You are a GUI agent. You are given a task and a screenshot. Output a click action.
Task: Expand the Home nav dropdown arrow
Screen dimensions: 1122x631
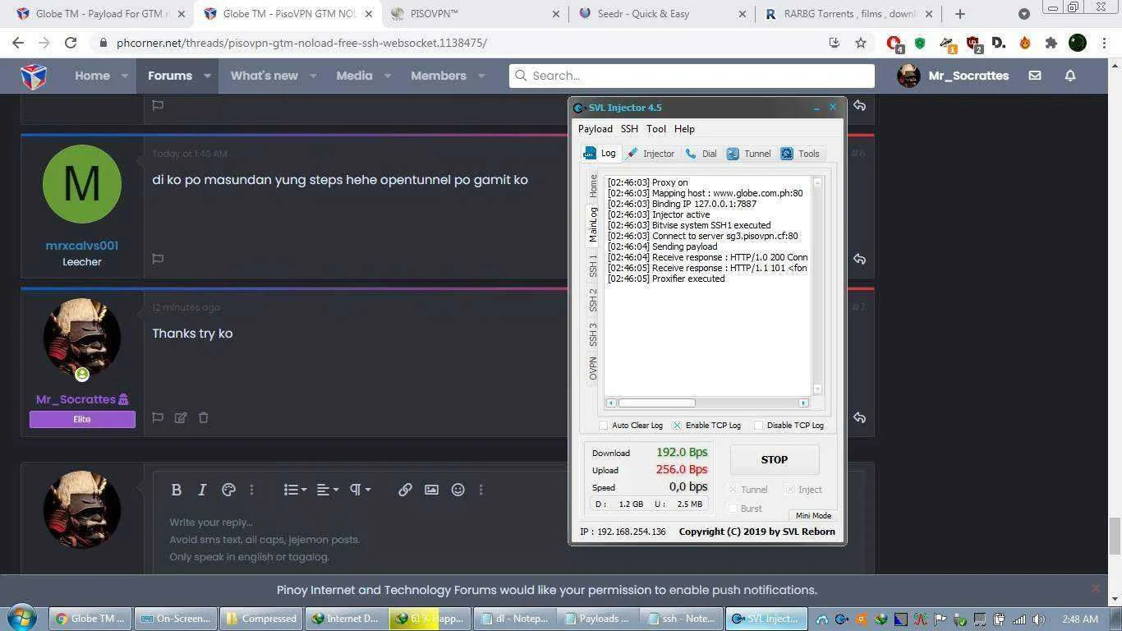click(125, 76)
